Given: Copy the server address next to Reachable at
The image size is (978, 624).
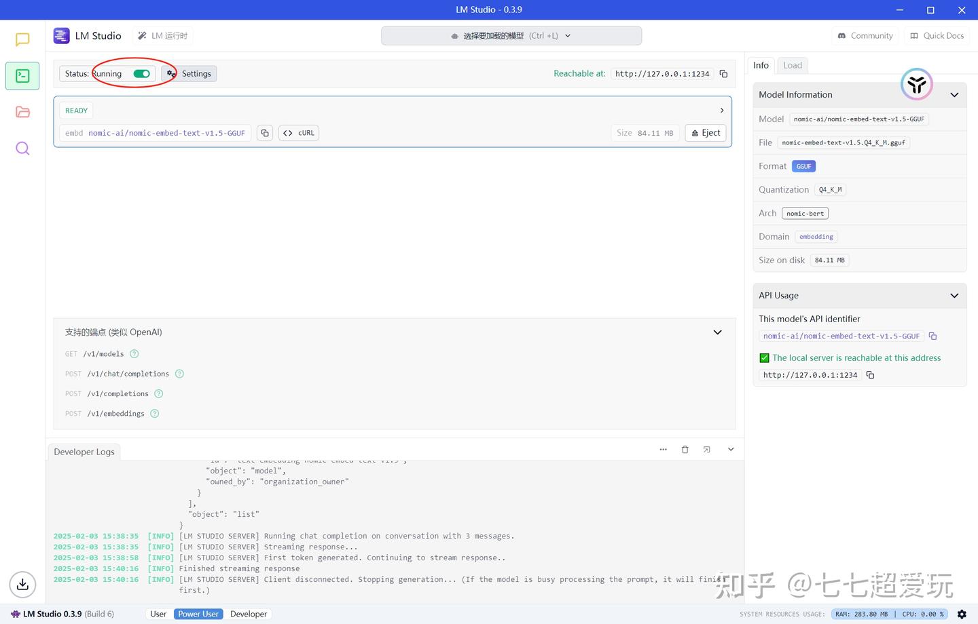Looking at the screenshot, I should coord(723,73).
